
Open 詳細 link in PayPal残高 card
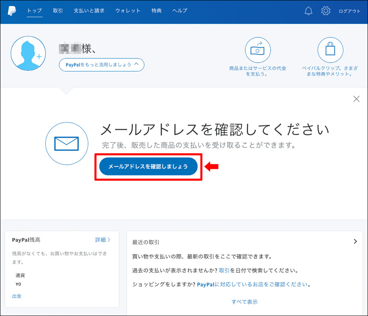103,240
